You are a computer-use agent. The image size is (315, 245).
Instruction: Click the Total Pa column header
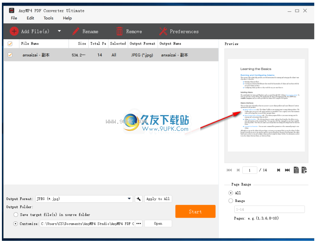98,43
